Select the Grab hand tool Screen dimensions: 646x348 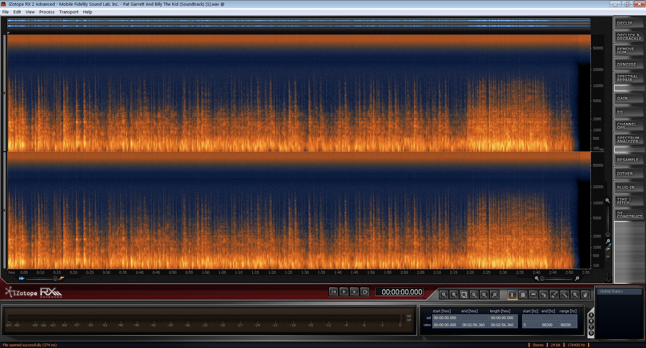pyautogui.click(x=585, y=295)
